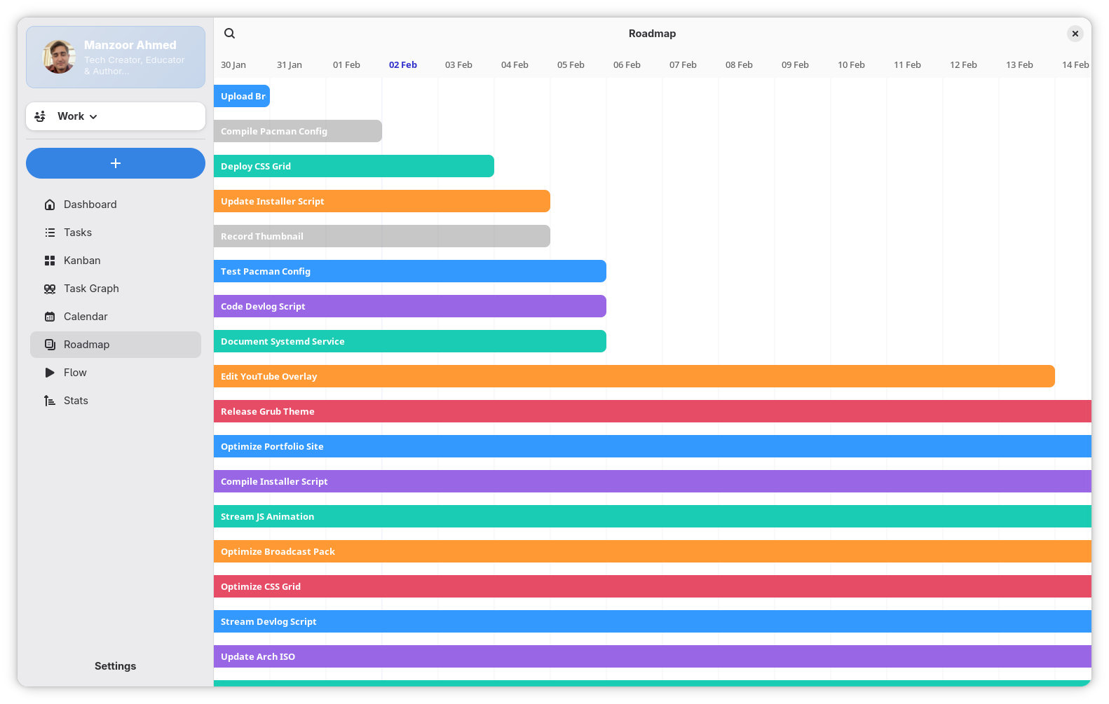Open Settings at sidebar bottom
The height and width of the screenshot is (704, 1109).
[116, 666]
